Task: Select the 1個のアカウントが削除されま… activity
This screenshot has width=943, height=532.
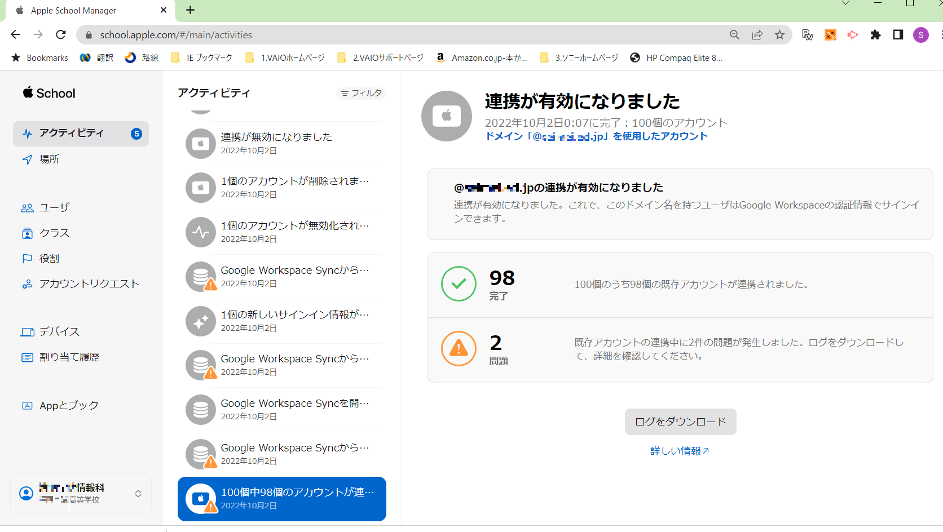Action: [x=282, y=187]
